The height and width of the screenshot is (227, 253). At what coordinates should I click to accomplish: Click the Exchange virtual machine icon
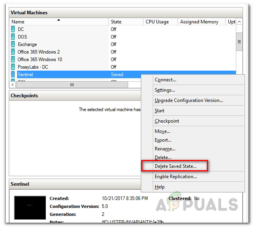tap(13, 44)
